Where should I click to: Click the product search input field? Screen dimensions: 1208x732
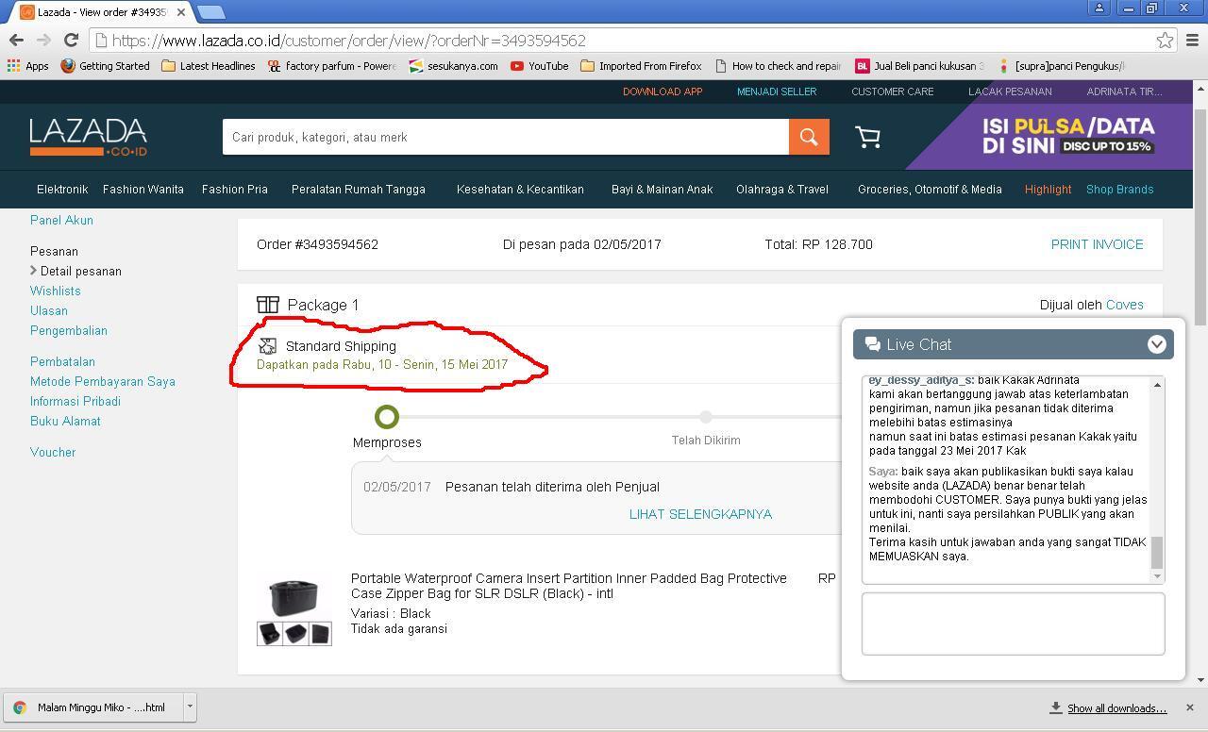(x=506, y=137)
